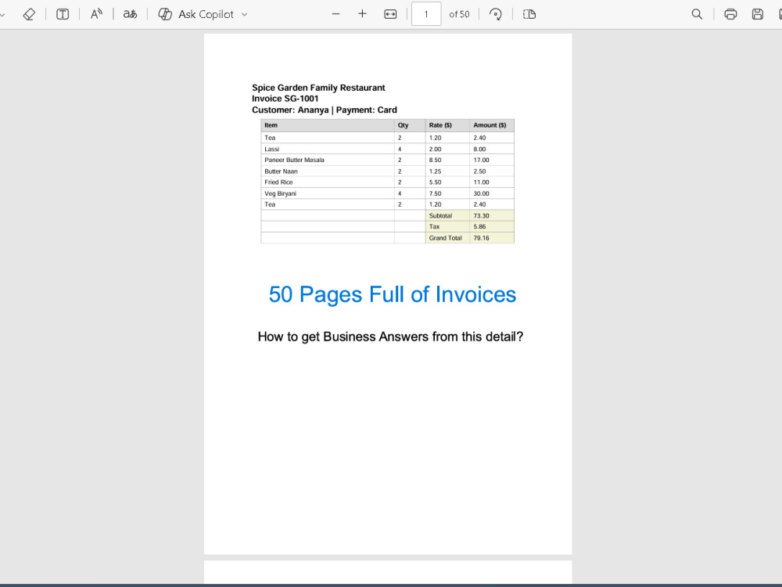
Task: Click the 'Amount ($)' column header
Action: (x=491, y=125)
